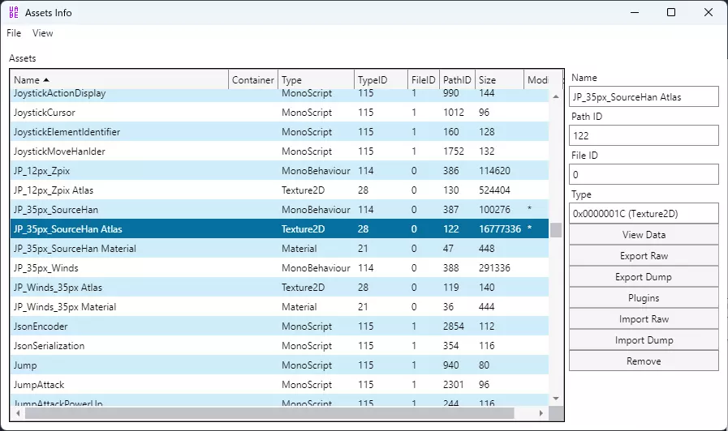Click the UABE app icon in title bar
The image size is (728, 431).
tap(13, 12)
